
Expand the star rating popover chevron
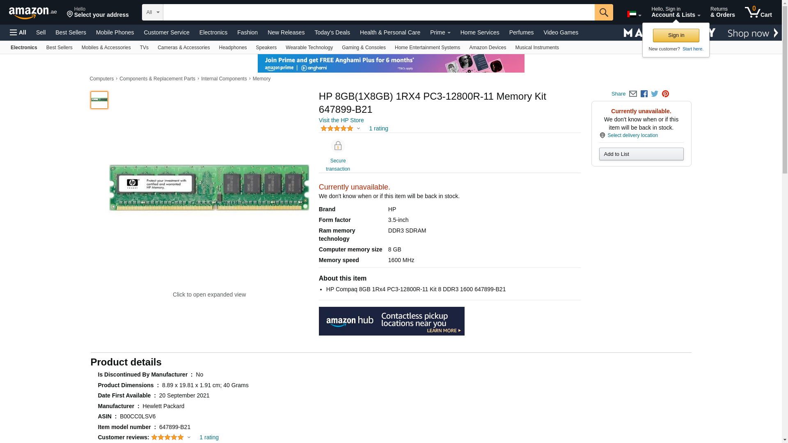tap(358, 129)
